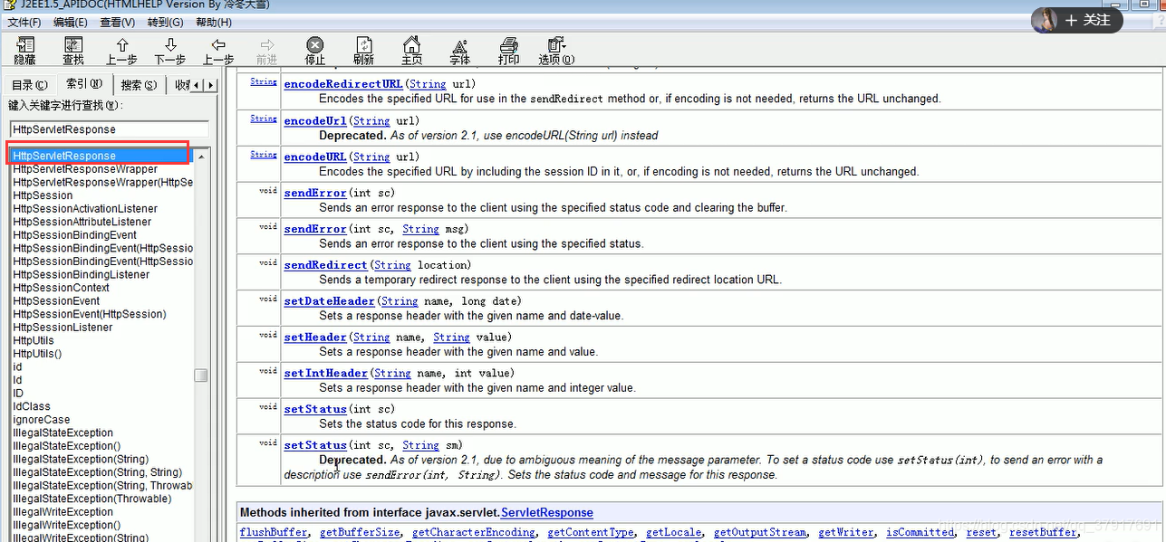Screen dimensions: 1166x542
Task: Open the getOutputStream link
Action: pyautogui.click(x=759, y=533)
